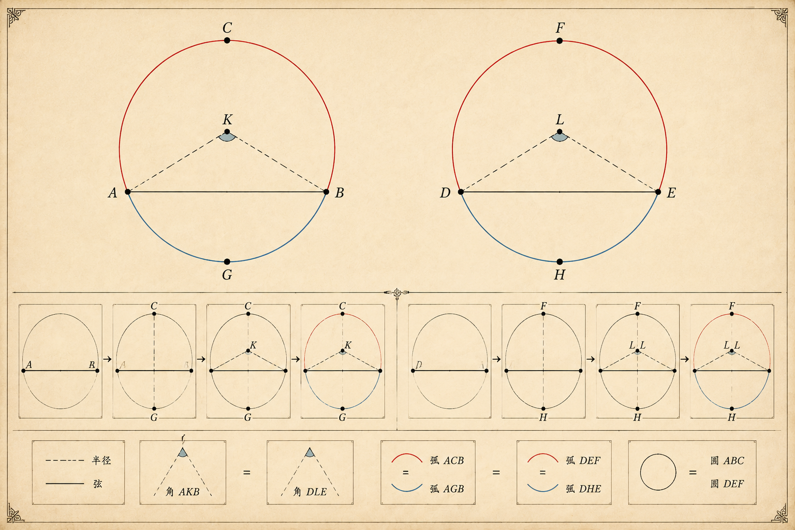This screenshot has width=795, height=530.
Task: Click point C atop large circle ABC
Action: [227, 40]
